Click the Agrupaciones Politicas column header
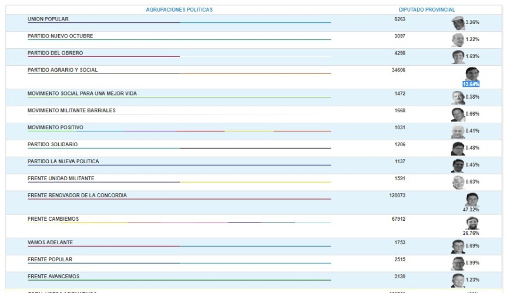Viewport: 507px width, 293px height. point(179,10)
